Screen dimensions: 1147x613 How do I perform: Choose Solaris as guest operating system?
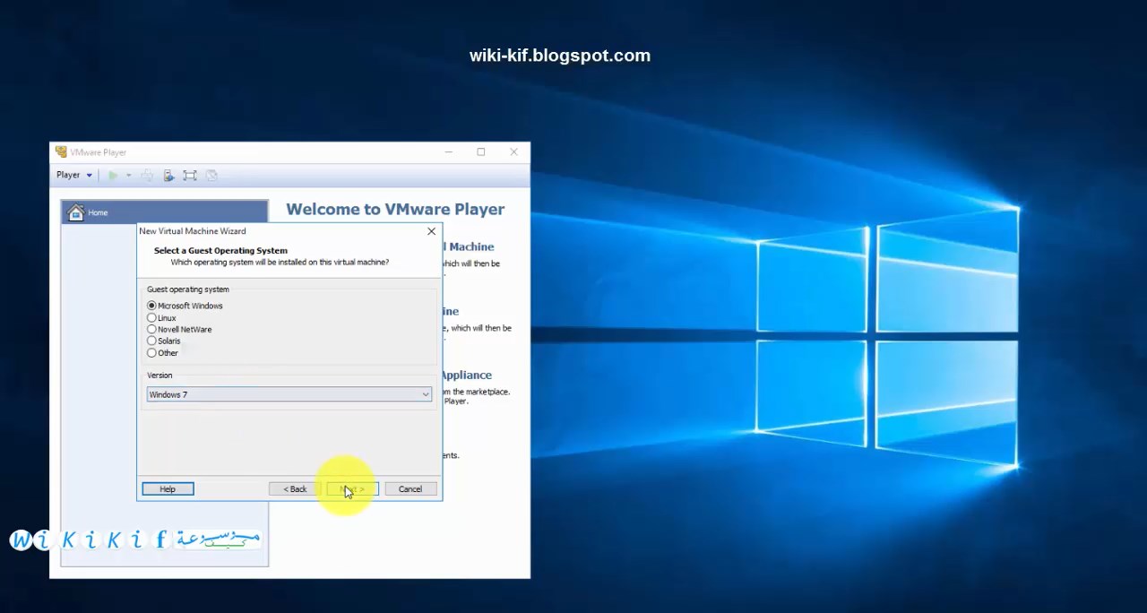point(151,341)
